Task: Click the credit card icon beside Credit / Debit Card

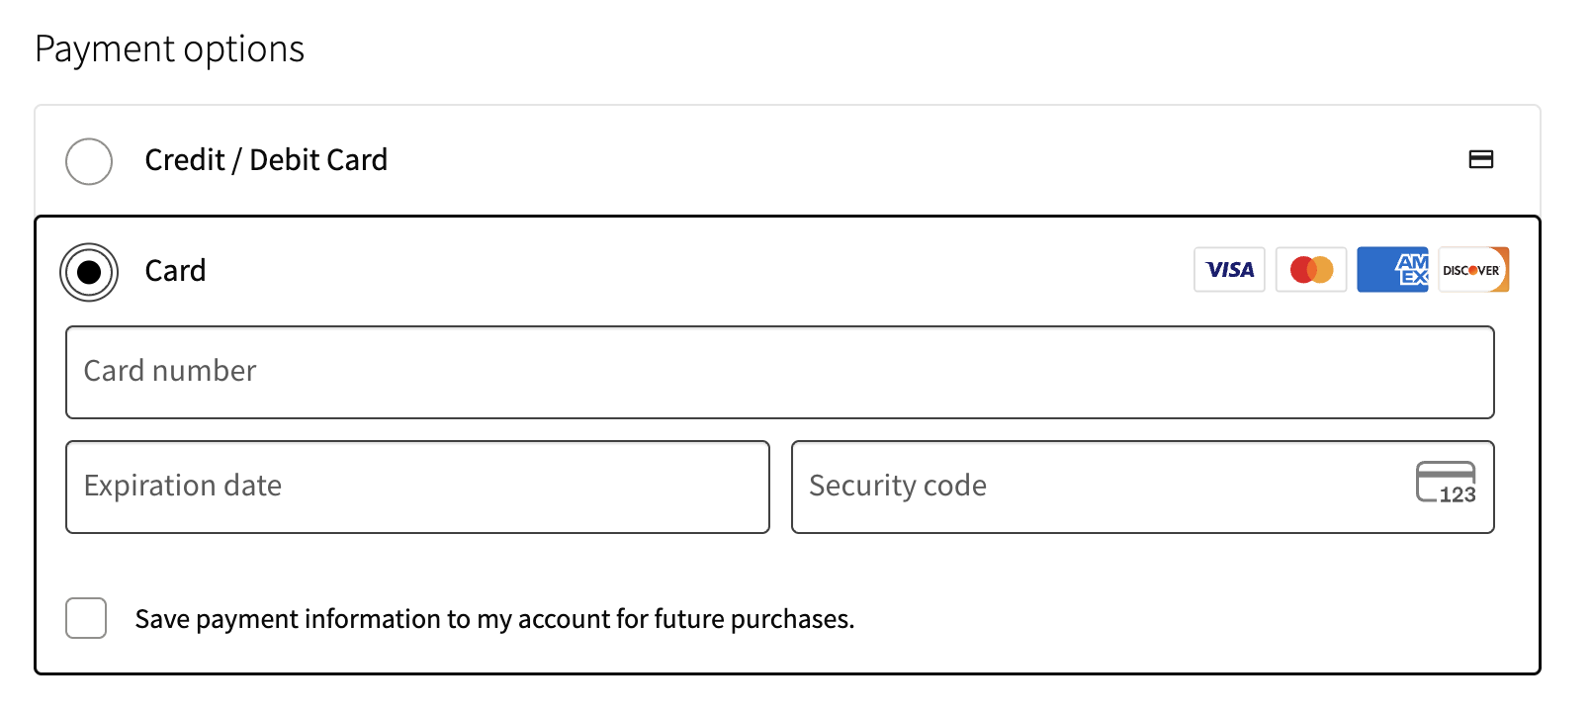Action: (x=1480, y=159)
